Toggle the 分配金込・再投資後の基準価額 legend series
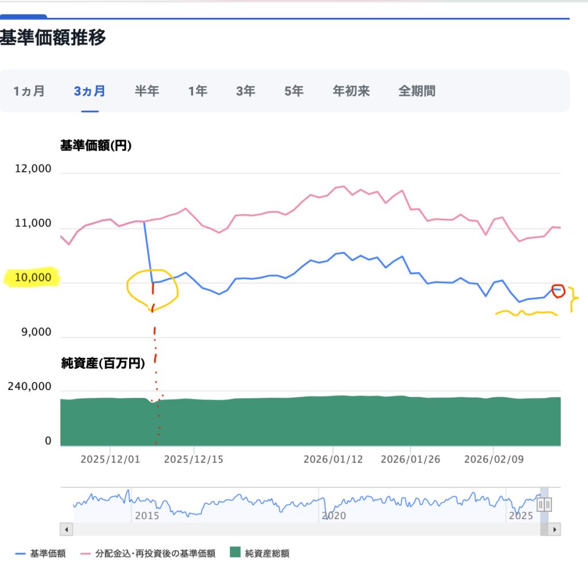The image size is (588, 587). [x=171, y=554]
